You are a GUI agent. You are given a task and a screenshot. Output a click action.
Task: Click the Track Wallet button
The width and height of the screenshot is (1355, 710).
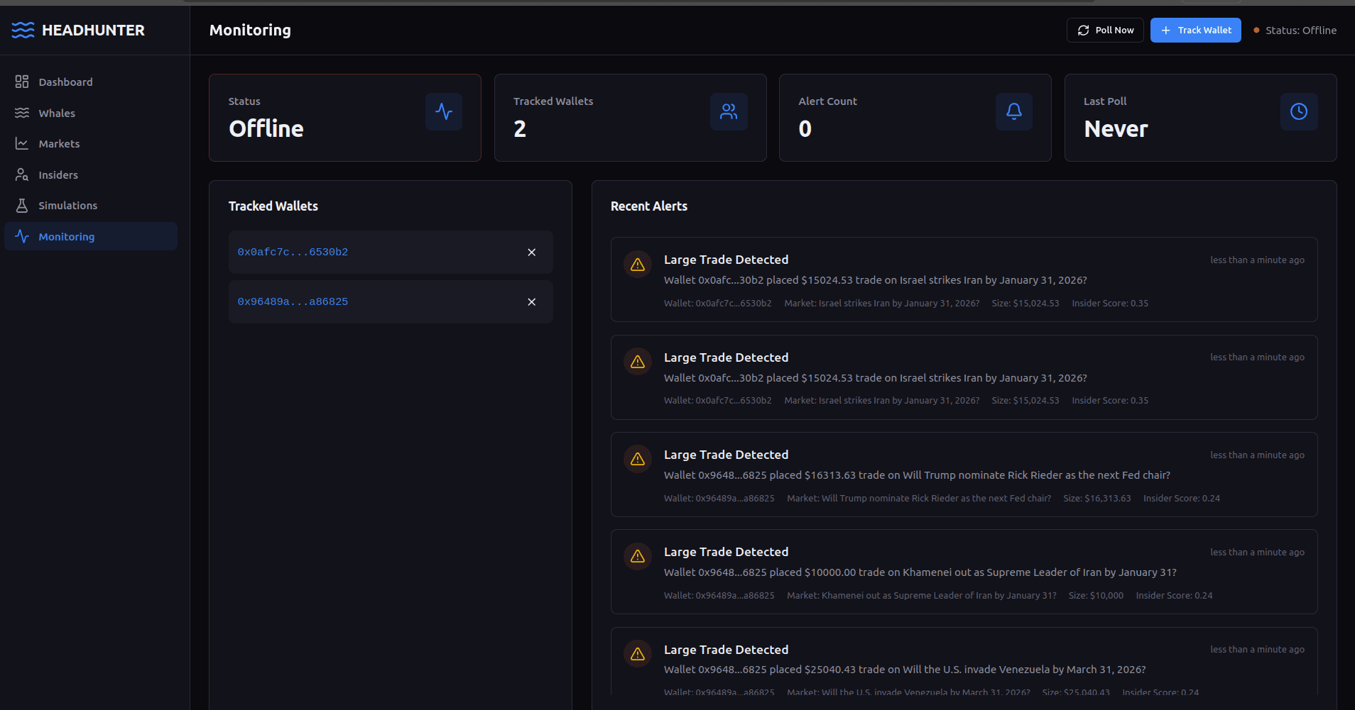[x=1195, y=30]
